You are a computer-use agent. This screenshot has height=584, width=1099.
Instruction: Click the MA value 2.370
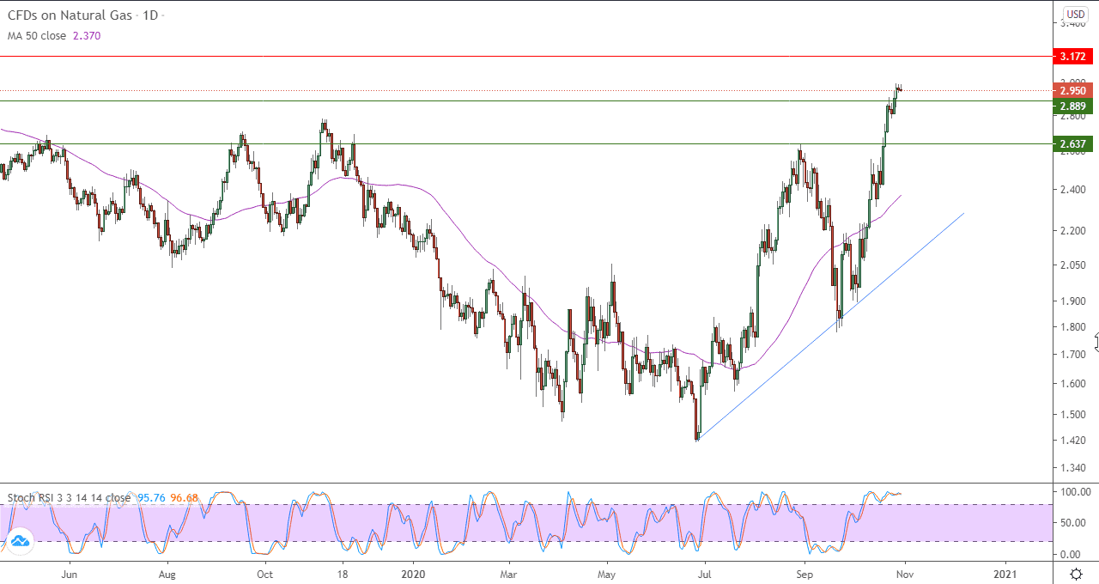pos(87,36)
